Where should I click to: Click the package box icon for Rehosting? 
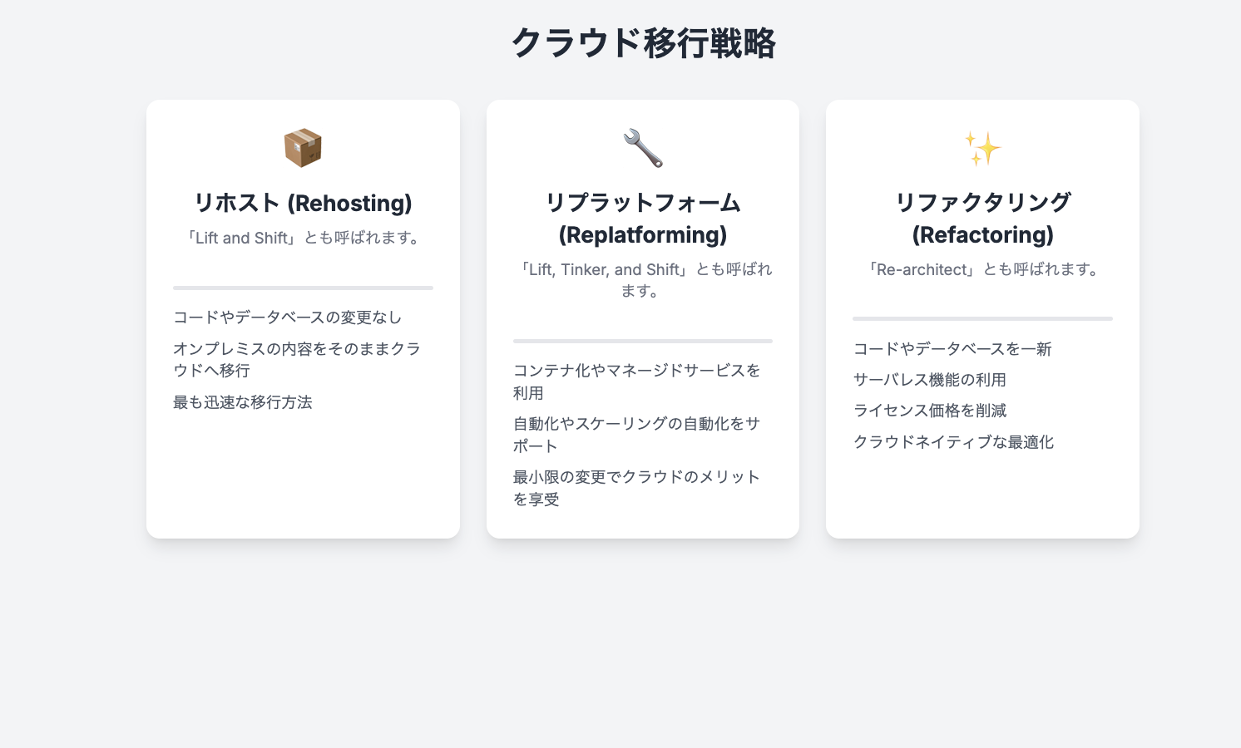click(303, 148)
